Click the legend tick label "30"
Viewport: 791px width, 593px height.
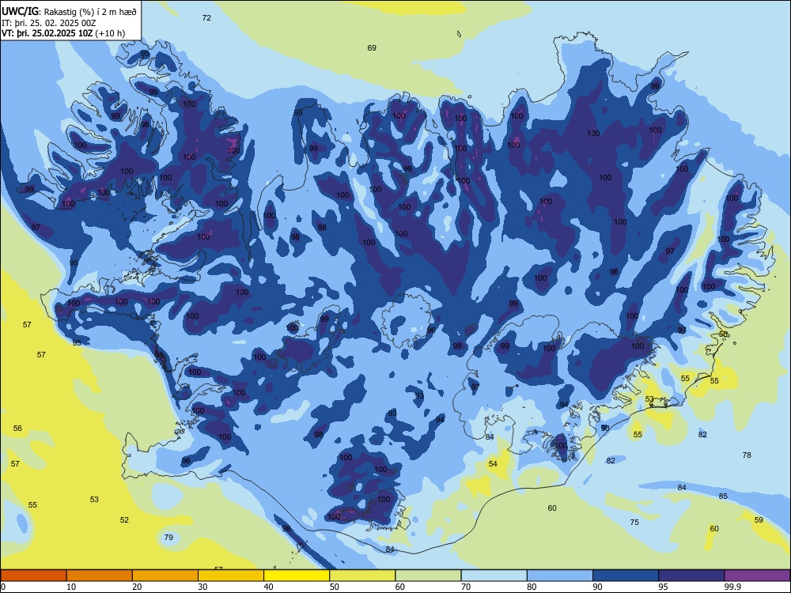[x=202, y=587]
